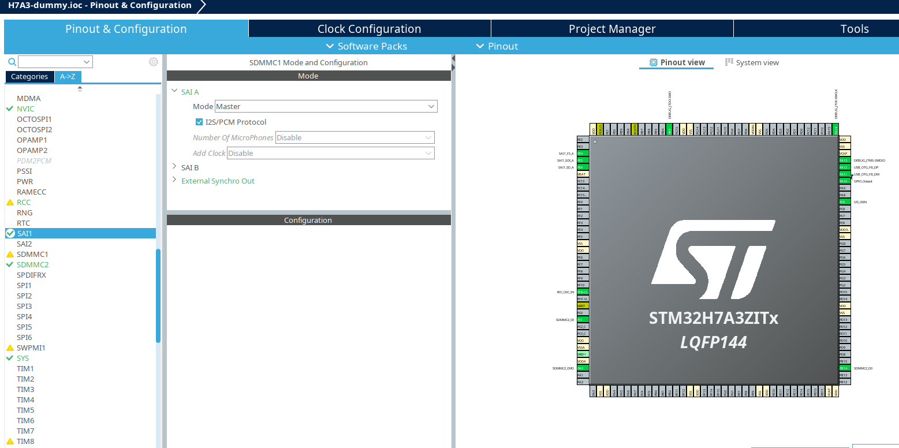Click the search magnifier icon
This screenshot has width=899, height=448.
pyautogui.click(x=12, y=61)
